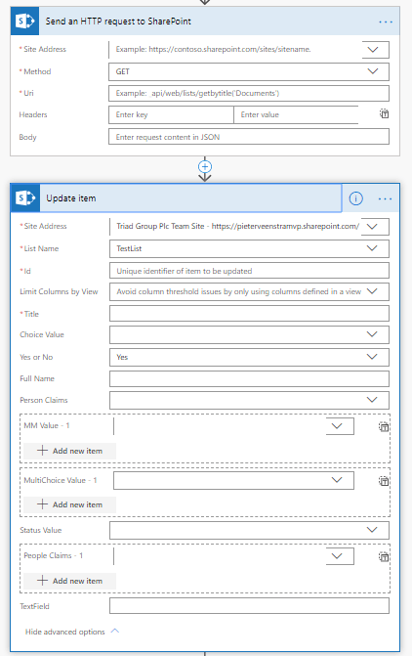The image size is (412, 656).
Task: Switch Headers to text mode icon
Action: click(x=384, y=113)
